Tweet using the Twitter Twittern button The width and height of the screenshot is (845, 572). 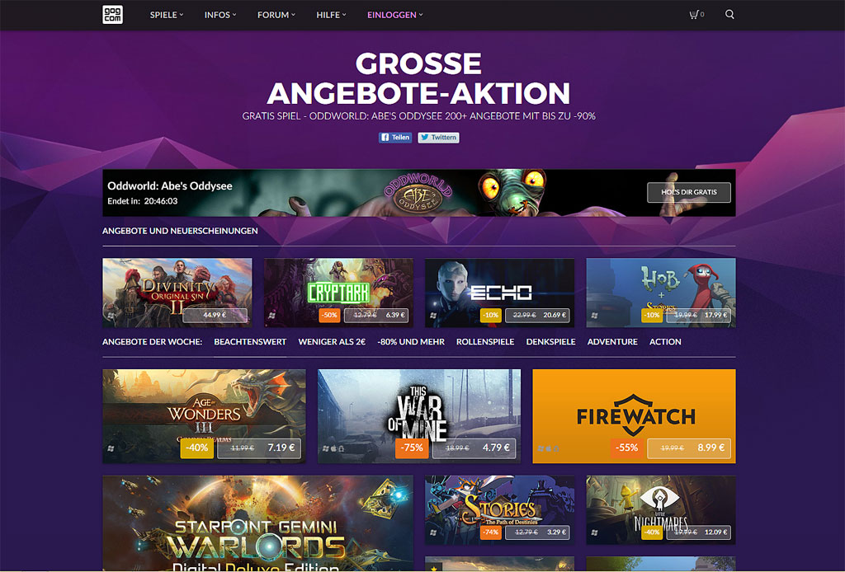(x=438, y=137)
